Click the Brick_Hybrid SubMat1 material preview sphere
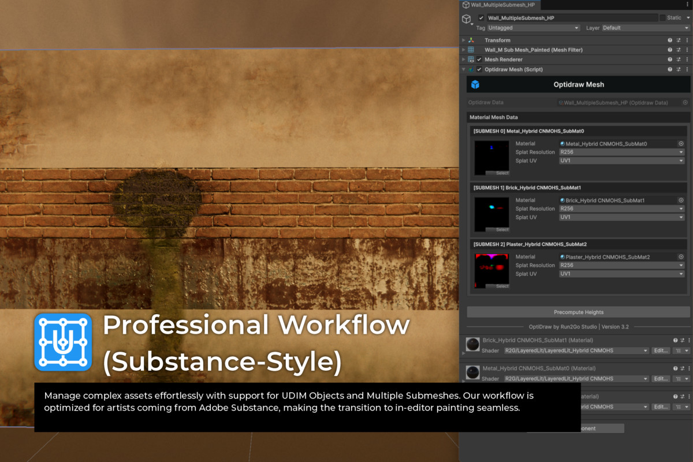This screenshot has height=462, width=693. (x=473, y=345)
